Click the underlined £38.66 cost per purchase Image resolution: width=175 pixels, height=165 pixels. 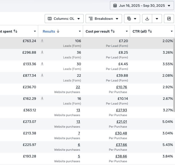click(x=121, y=156)
